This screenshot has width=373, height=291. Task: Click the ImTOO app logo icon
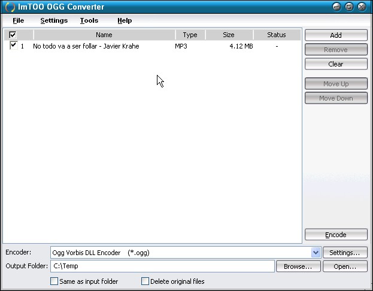(10, 7)
